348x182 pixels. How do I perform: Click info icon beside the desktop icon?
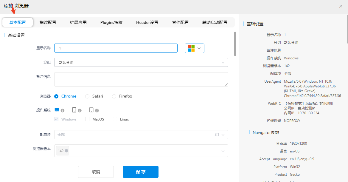click(x=63, y=111)
